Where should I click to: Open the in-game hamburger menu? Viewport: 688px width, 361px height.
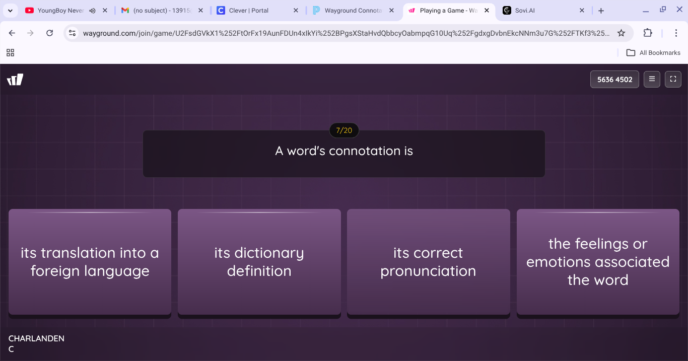click(652, 79)
